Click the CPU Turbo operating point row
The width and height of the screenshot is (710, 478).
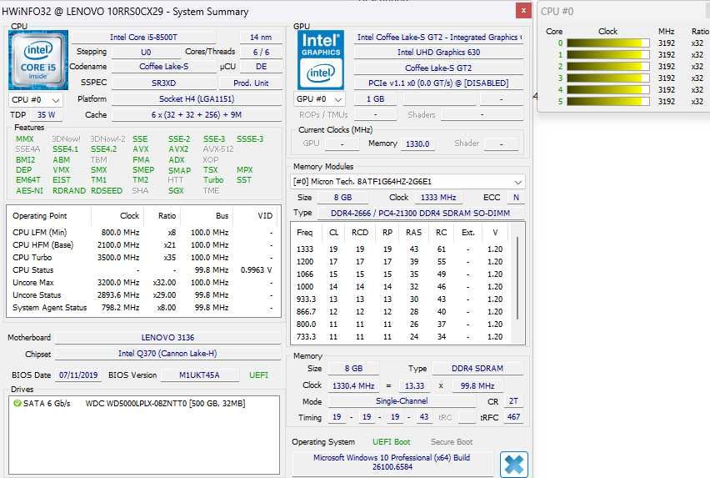(143, 257)
